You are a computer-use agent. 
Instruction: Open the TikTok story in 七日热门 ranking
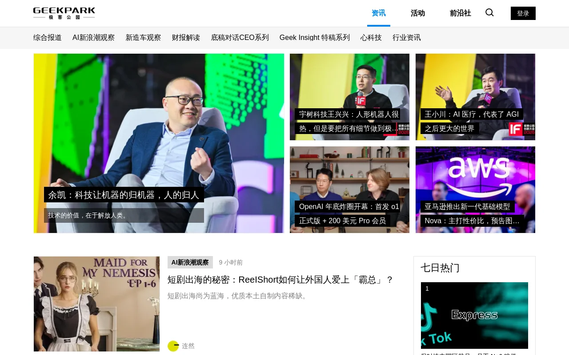pos(474,315)
